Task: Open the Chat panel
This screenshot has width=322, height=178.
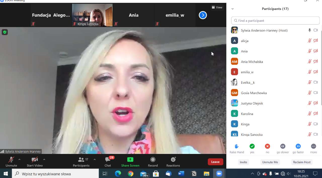Action: [x=108, y=160]
